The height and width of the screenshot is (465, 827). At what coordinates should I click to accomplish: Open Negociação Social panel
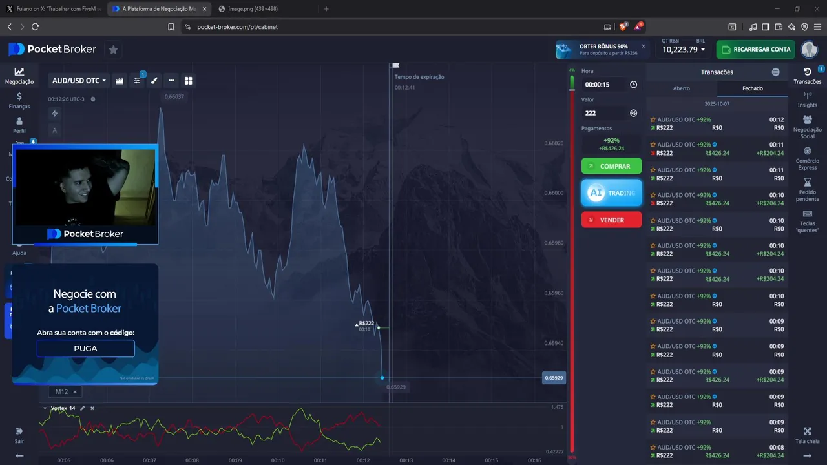807,127
